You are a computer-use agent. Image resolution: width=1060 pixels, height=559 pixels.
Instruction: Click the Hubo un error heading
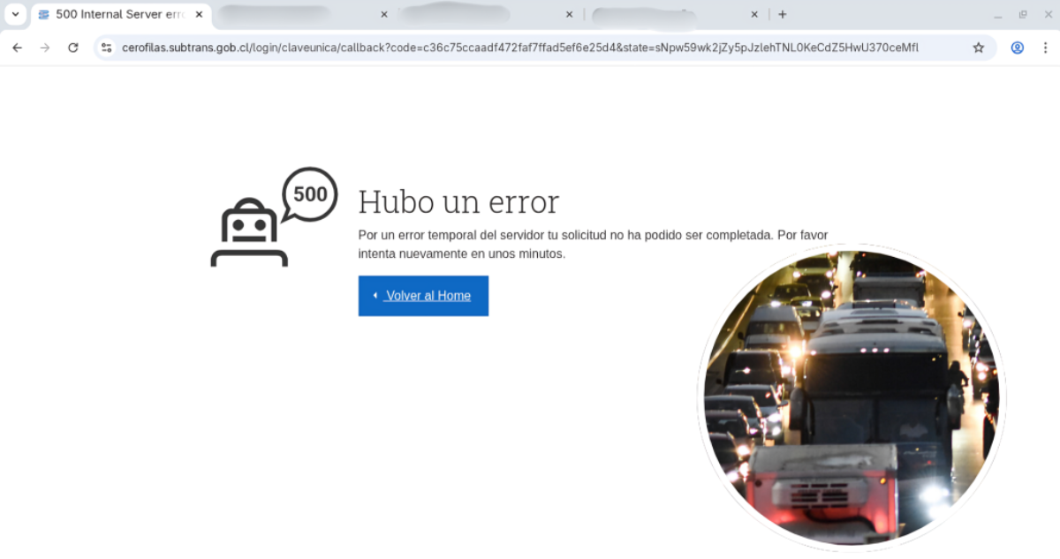pos(458,202)
